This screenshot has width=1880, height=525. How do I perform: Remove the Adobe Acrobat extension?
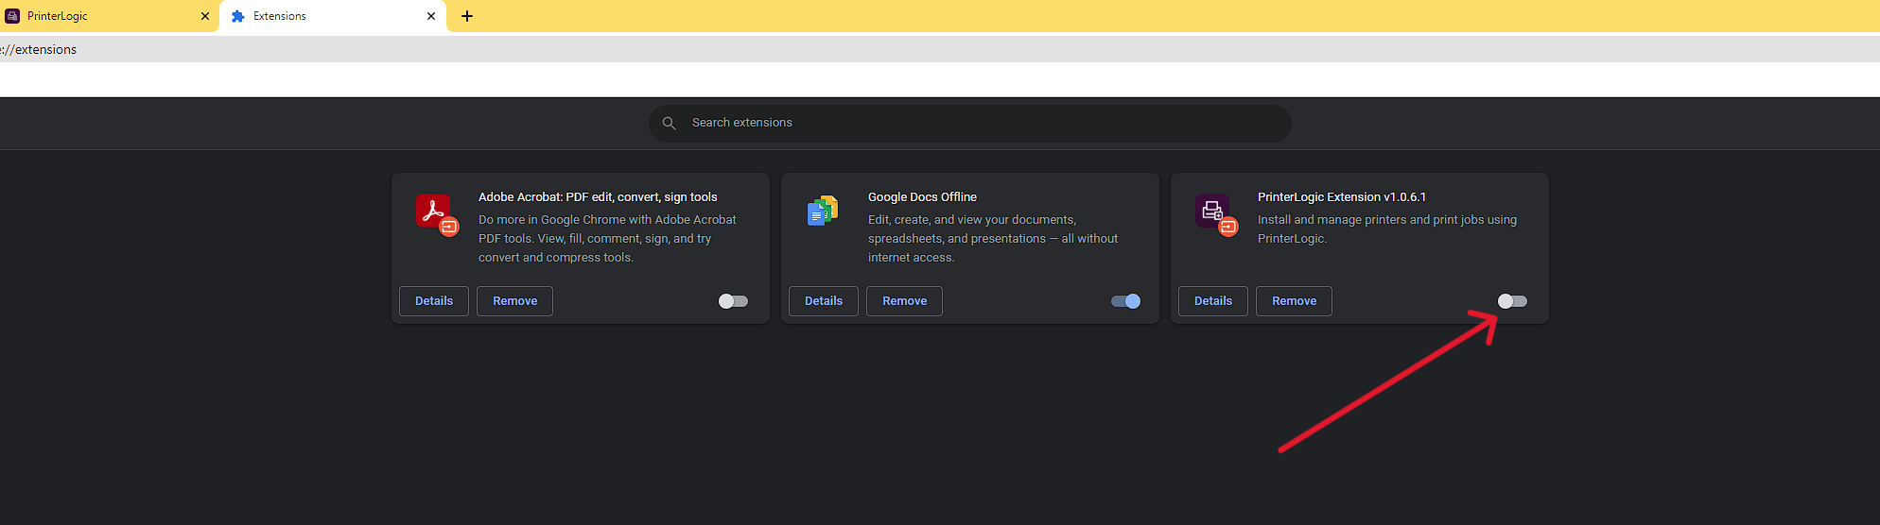[514, 301]
